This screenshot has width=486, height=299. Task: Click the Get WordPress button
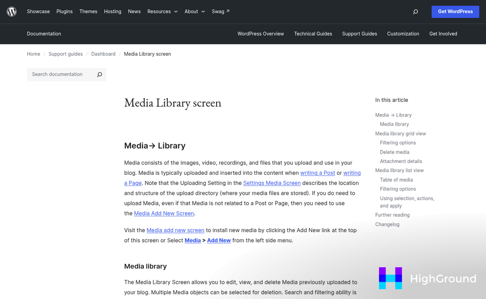point(455,12)
